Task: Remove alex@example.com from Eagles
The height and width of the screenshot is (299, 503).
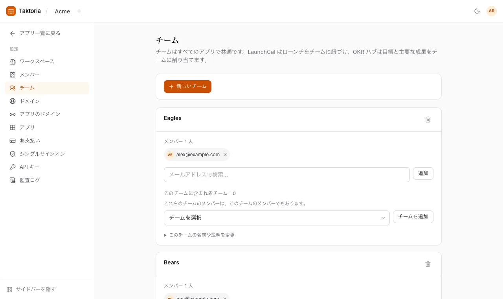Action: click(x=225, y=155)
